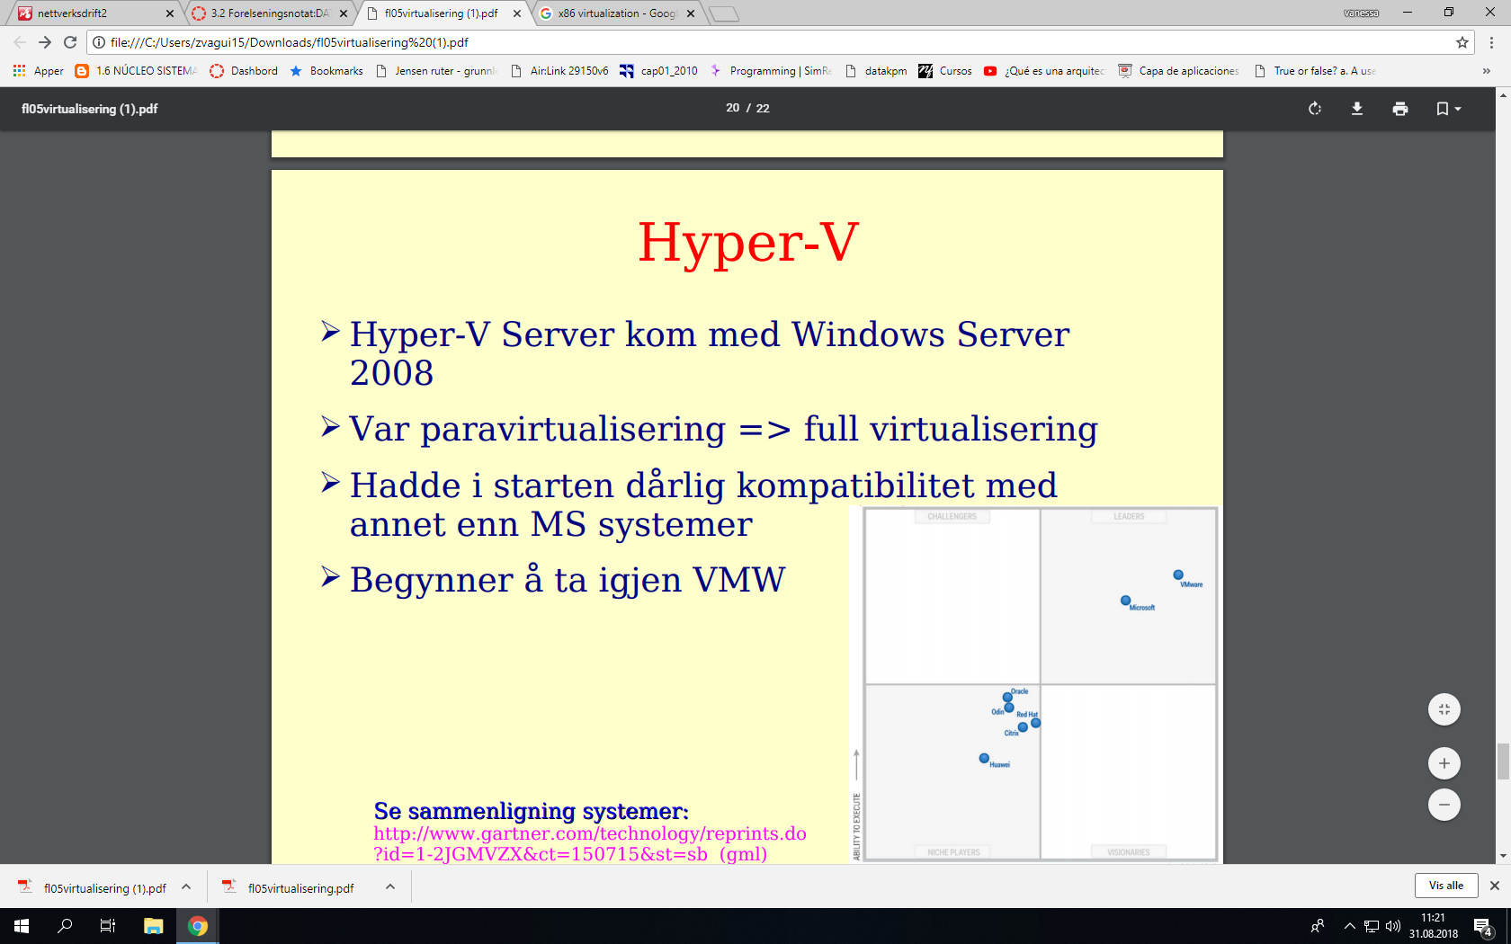Open a new browser tab
The height and width of the screenshot is (944, 1511).
click(723, 13)
